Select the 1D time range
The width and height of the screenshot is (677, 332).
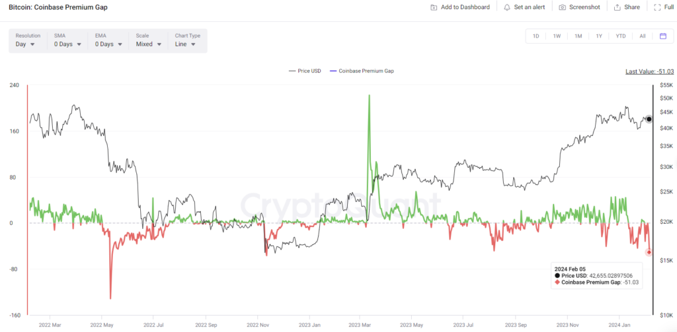[x=536, y=36]
